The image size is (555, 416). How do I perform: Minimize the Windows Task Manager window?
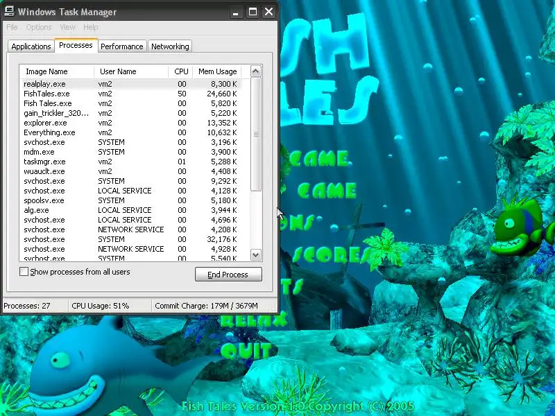point(235,12)
